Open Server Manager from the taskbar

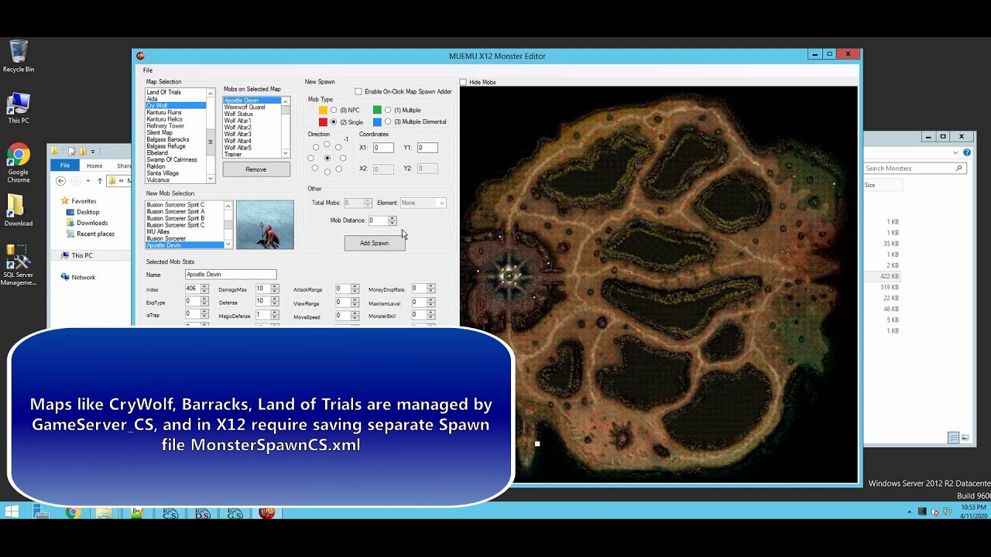[x=42, y=512]
